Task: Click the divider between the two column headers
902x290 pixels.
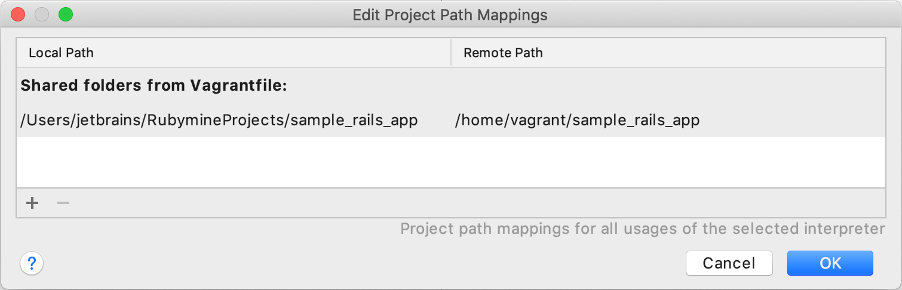Action: tap(451, 53)
